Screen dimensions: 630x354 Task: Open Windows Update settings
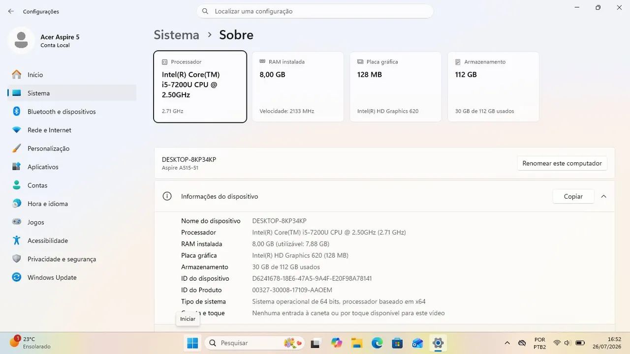72,277
